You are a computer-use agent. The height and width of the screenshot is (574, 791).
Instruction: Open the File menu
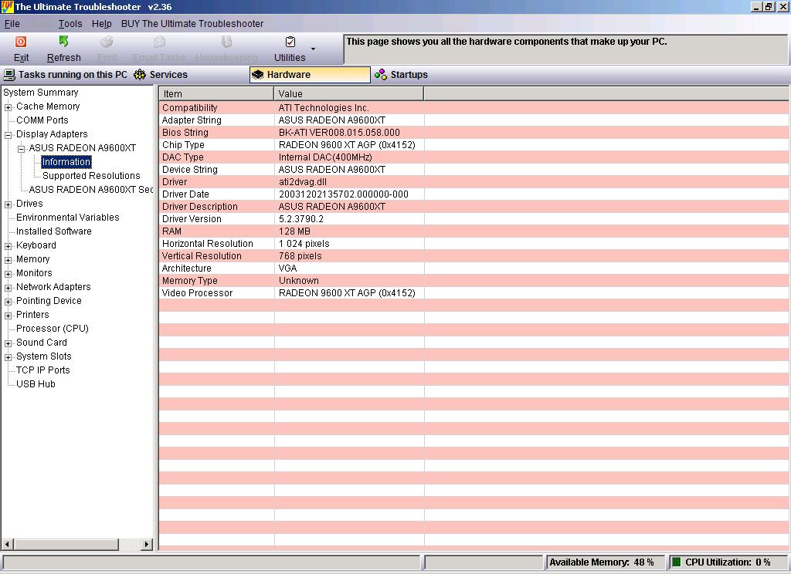tap(12, 24)
